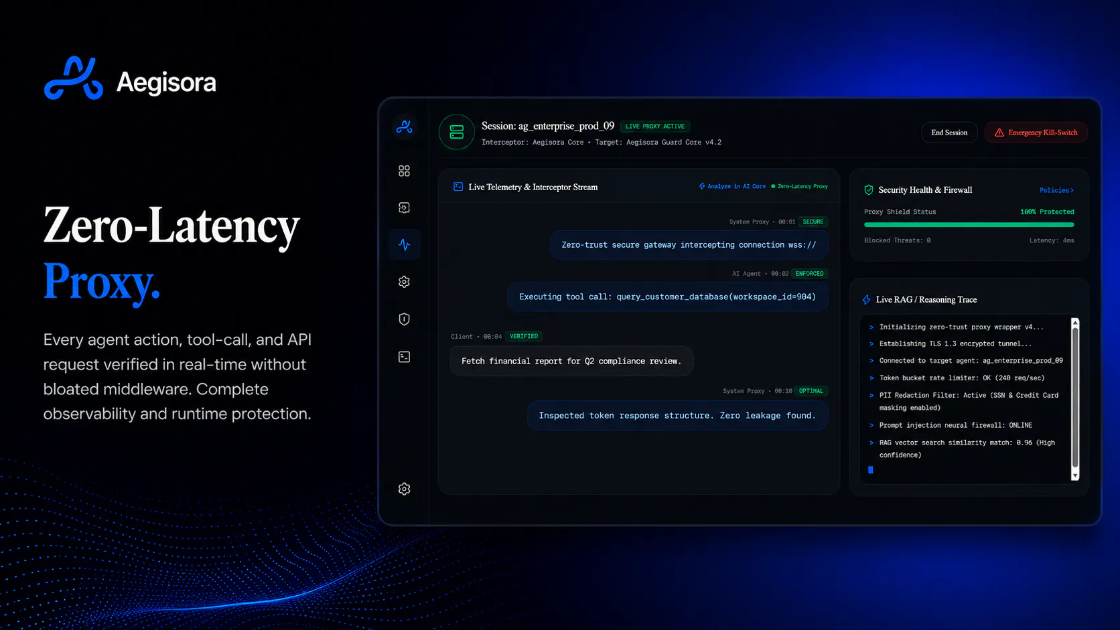Click the lightning bolt icon beside Live RAG
This screenshot has width=1120, height=630.
[x=867, y=300]
